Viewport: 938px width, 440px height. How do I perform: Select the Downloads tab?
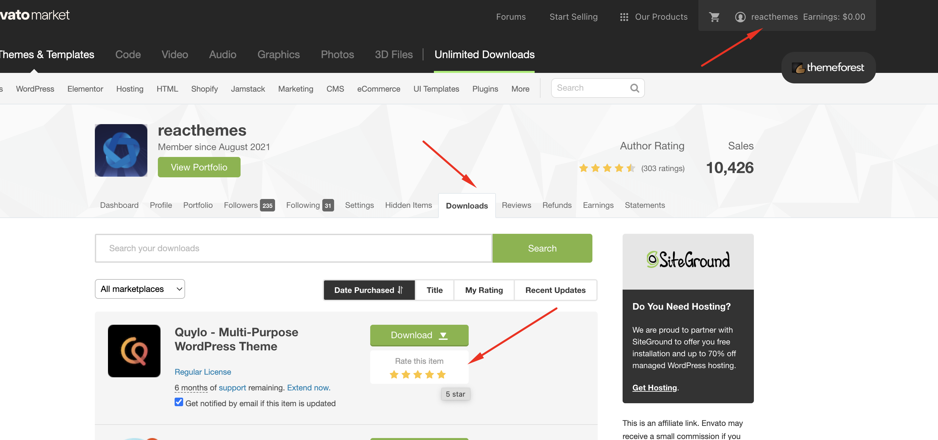pyautogui.click(x=466, y=206)
